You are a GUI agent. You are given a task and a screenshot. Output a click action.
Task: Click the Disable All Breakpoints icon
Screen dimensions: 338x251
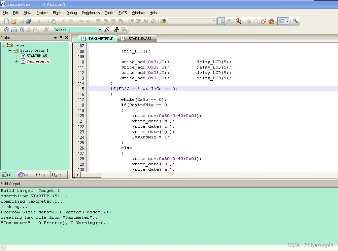(263, 21)
